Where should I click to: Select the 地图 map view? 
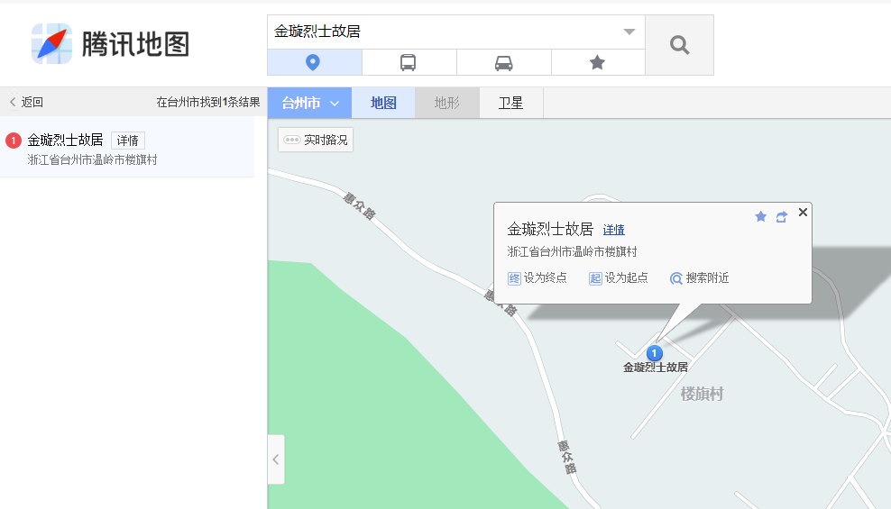(x=383, y=103)
